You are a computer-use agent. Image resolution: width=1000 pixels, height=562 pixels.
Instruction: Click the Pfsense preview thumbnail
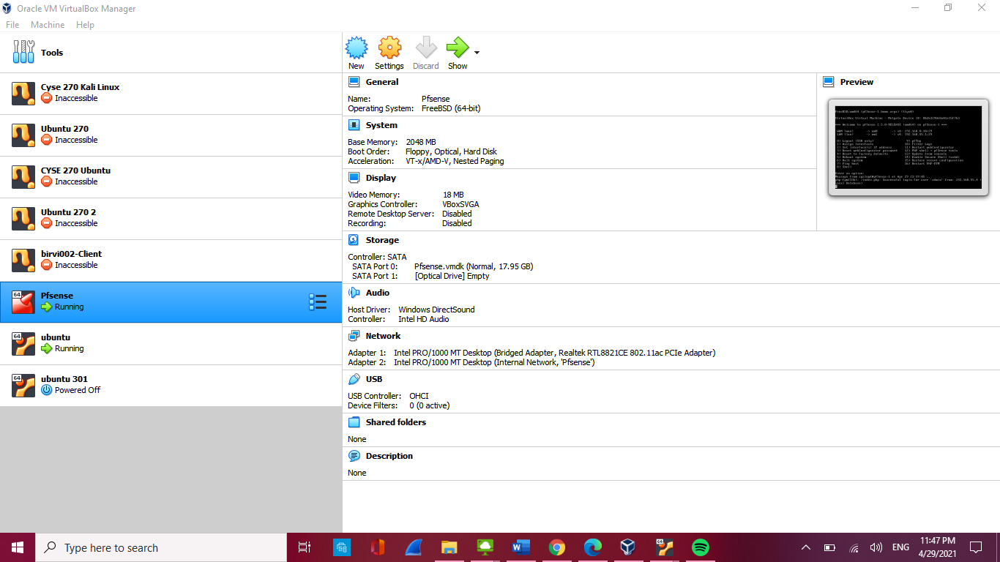coord(908,147)
